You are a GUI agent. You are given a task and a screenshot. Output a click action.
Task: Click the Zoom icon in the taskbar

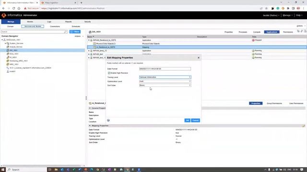point(139,170)
